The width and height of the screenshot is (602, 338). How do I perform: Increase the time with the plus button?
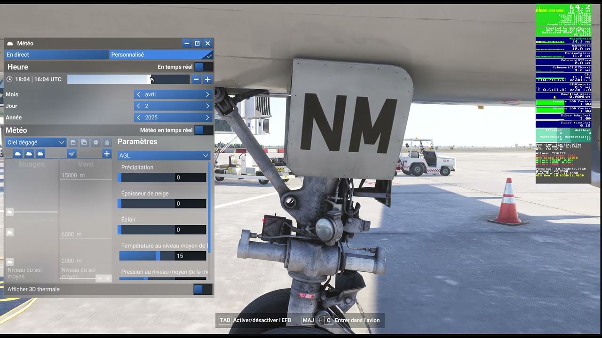207,79
